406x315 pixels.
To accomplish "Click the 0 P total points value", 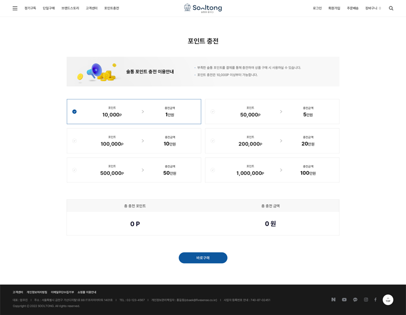I will tap(135, 224).
